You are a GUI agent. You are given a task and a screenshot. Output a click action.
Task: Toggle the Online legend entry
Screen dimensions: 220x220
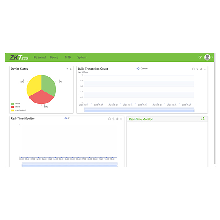[x=15, y=104]
